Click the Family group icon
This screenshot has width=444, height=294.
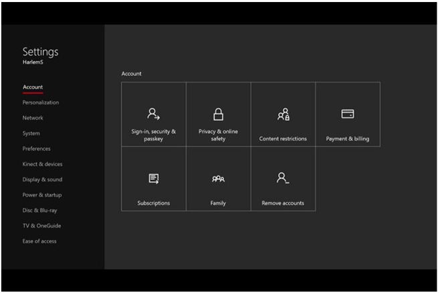[218, 179]
